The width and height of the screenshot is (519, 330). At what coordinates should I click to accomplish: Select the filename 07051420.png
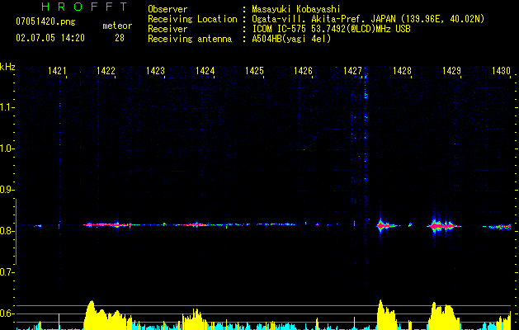(x=45, y=22)
